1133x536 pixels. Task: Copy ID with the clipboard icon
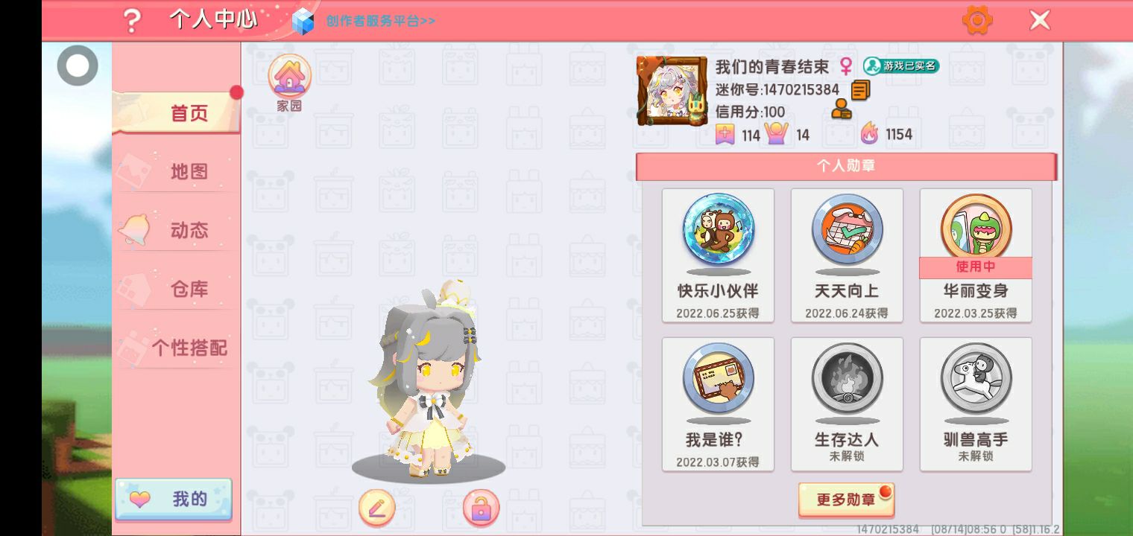point(860,90)
